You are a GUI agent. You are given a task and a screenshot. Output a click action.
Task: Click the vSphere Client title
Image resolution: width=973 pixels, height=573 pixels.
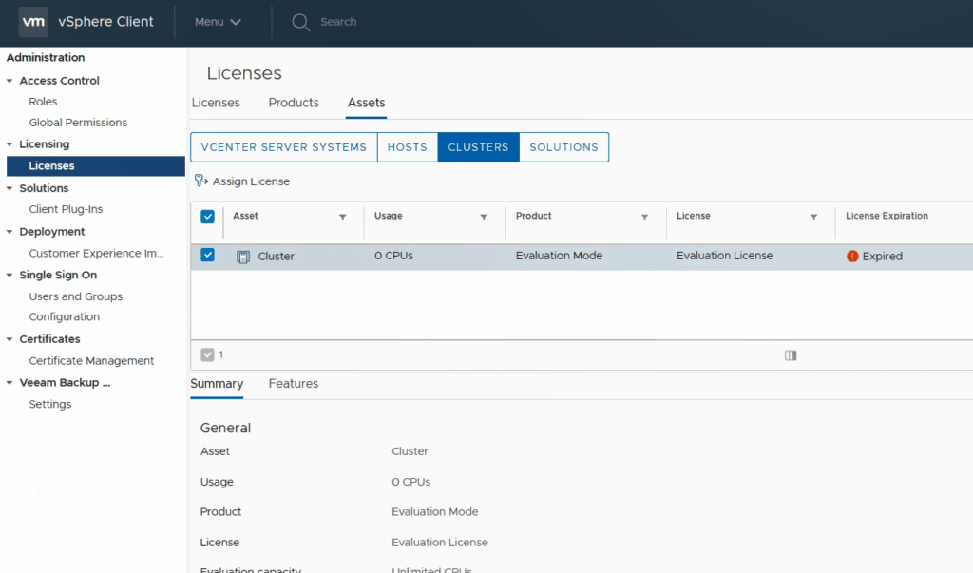point(105,22)
